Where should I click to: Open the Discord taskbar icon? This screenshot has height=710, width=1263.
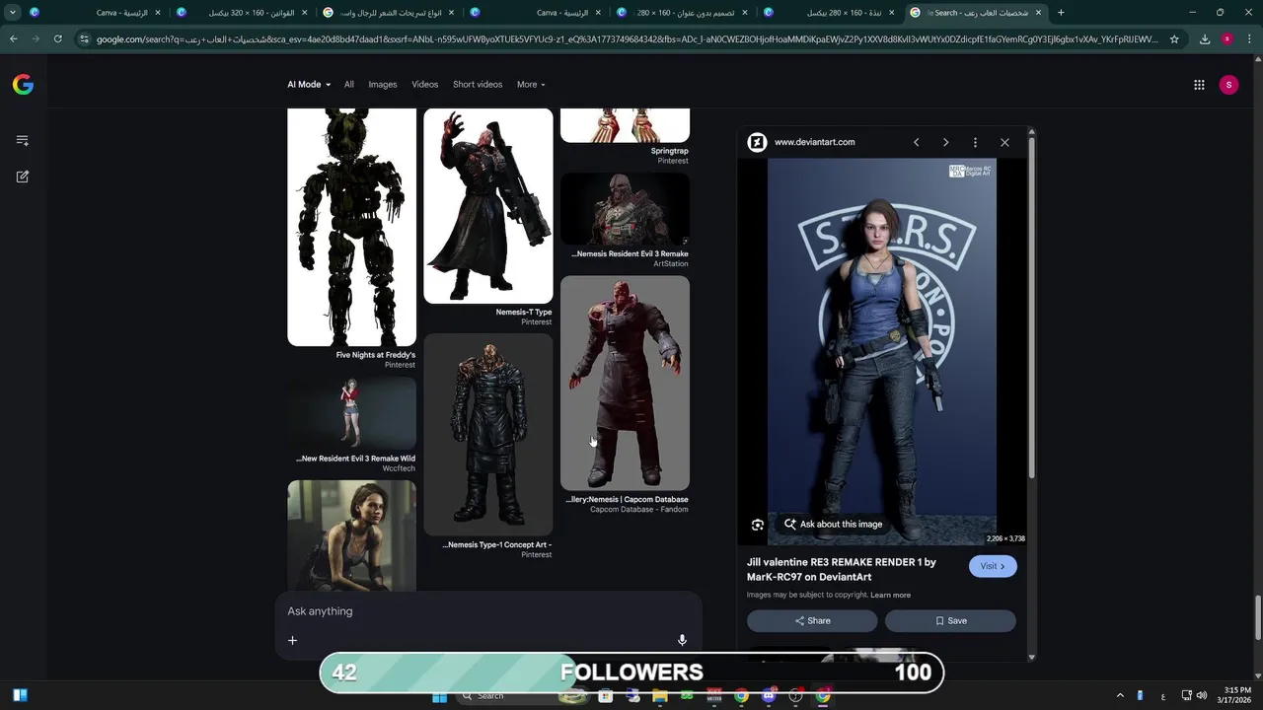point(769,696)
